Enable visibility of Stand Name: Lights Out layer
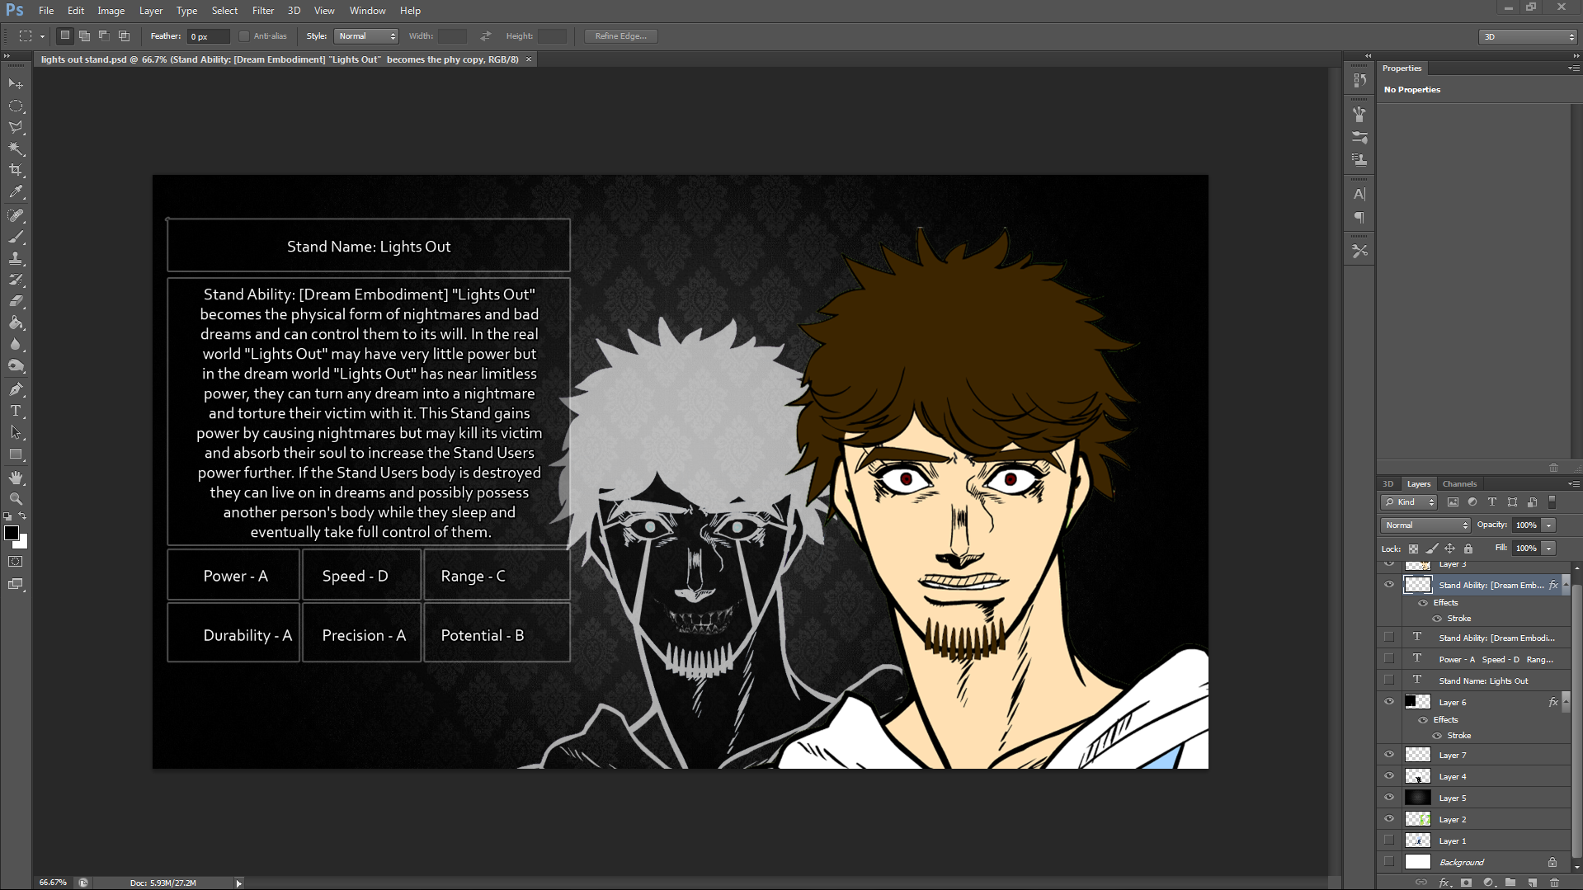Image resolution: width=1583 pixels, height=890 pixels. tap(1389, 680)
